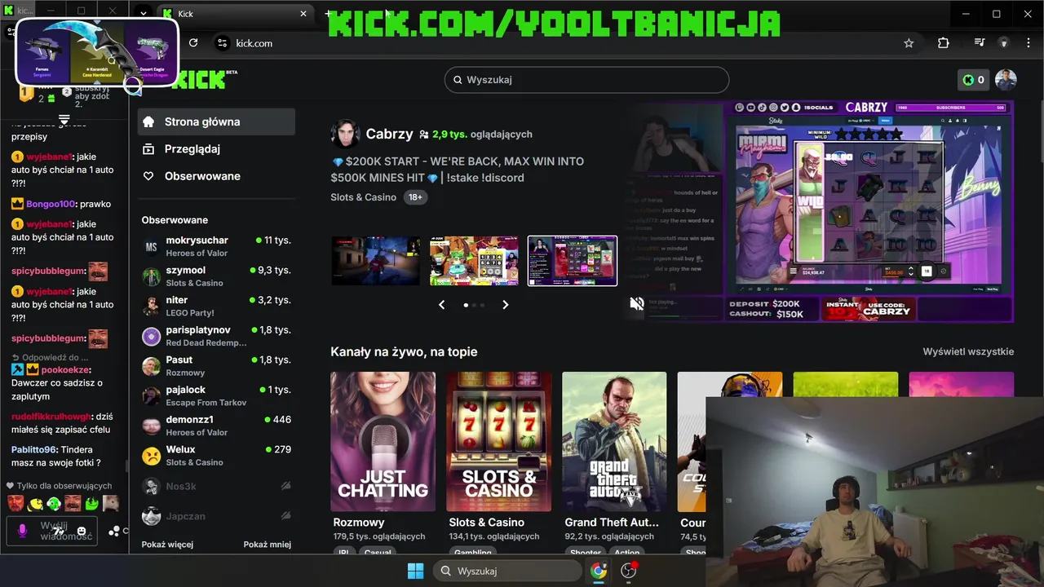Open demonzz1 followed channel
This screenshot has width=1044, height=587.
(216, 426)
